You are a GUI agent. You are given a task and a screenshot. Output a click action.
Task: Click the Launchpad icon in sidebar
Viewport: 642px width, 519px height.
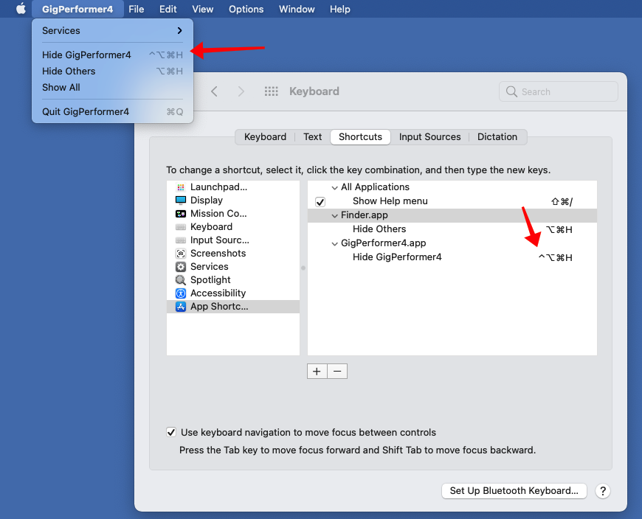coord(181,187)
